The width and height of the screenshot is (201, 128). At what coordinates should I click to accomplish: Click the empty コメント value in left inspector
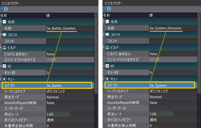click(70, 41)
